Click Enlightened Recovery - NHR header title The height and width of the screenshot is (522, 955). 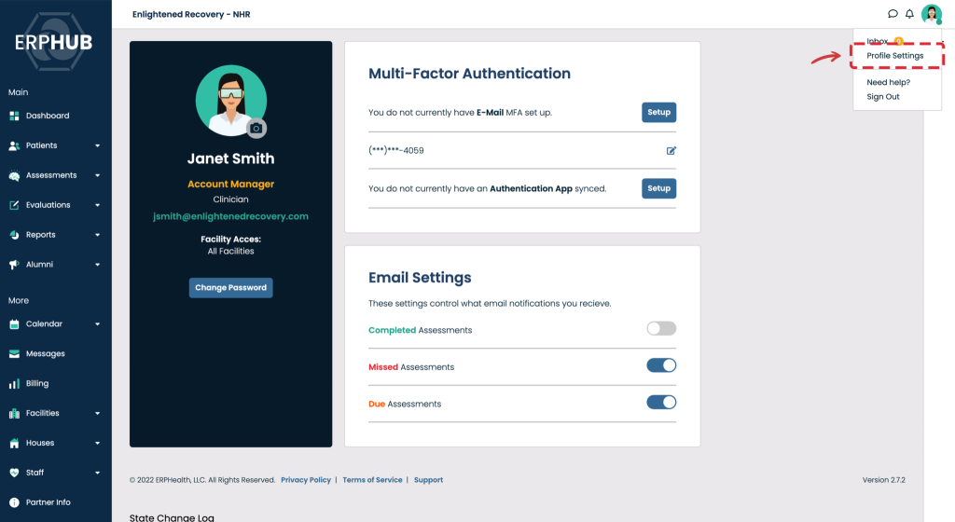click(191, 15)
